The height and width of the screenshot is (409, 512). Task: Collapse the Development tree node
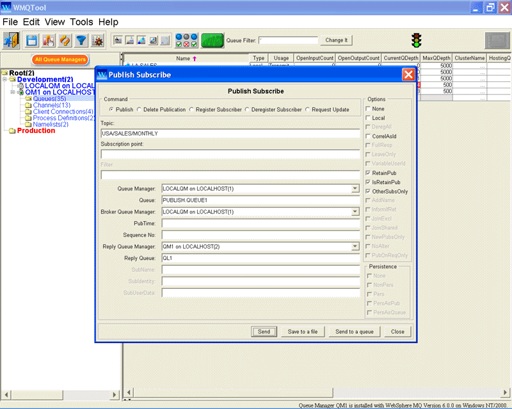pyautogui.click(x=4, y=79)
